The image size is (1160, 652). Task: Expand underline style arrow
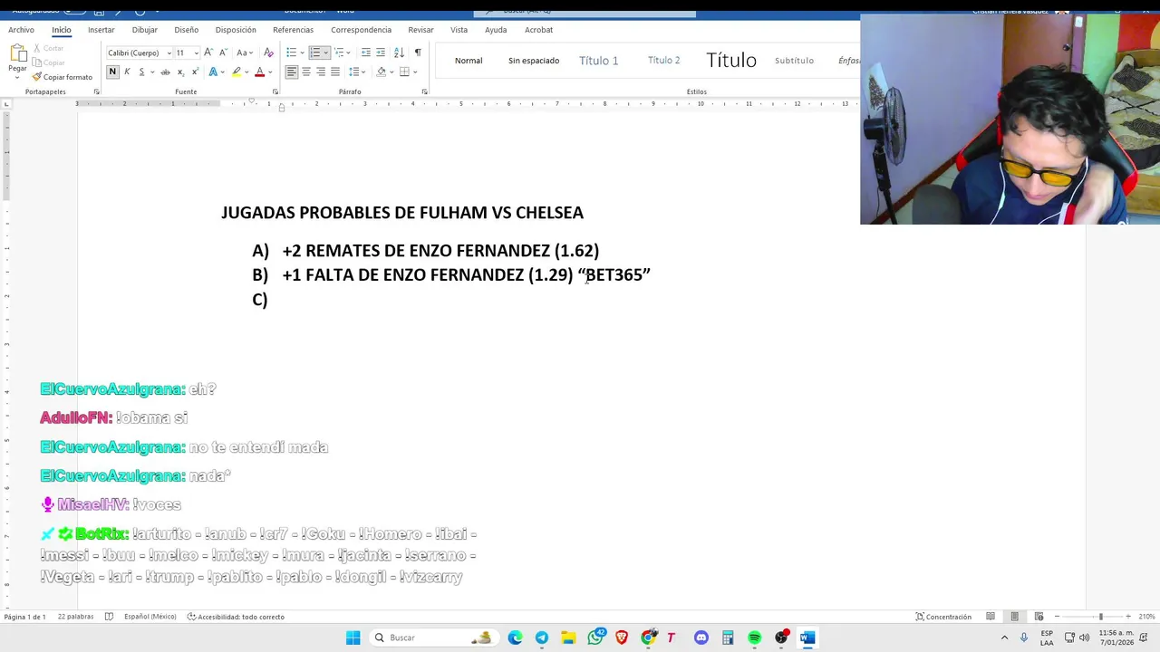point(150,72)
